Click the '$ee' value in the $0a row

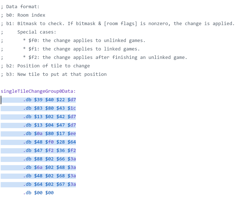pyautogui.click(x=72, y=133)
